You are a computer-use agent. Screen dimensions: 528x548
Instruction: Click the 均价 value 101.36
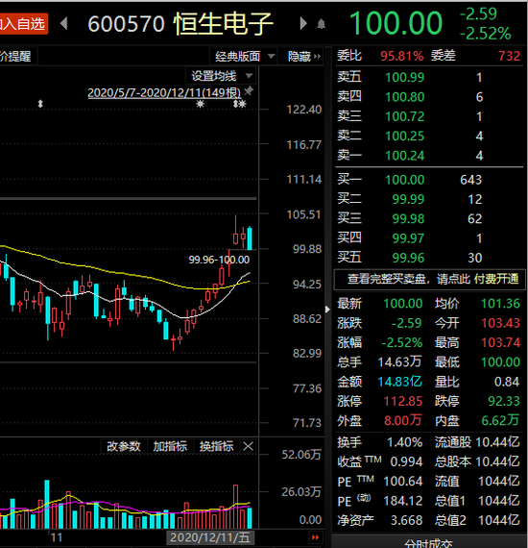[500, 304]
